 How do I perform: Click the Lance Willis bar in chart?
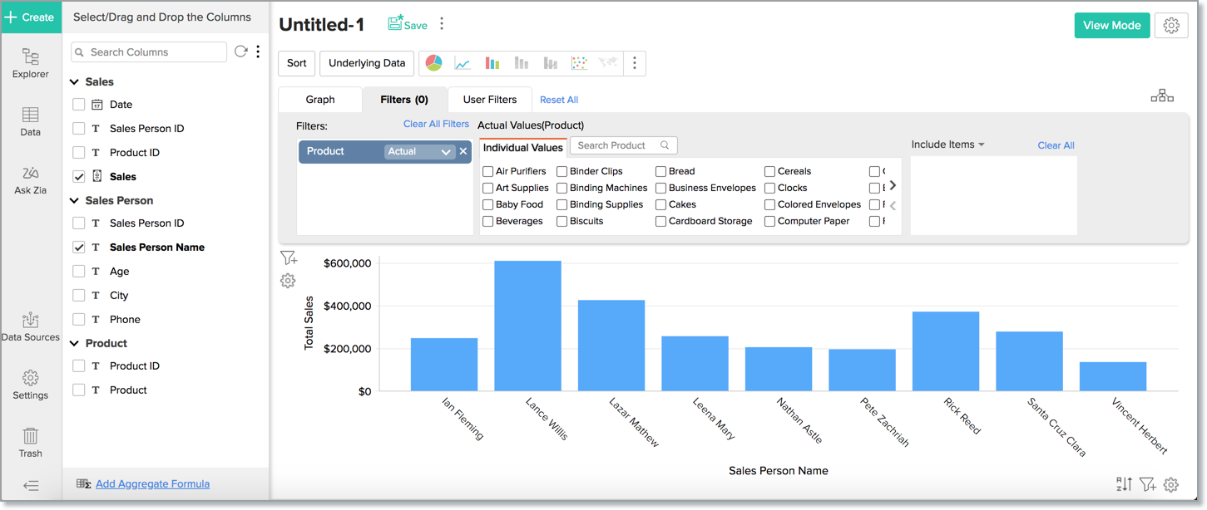coord(527,326)
